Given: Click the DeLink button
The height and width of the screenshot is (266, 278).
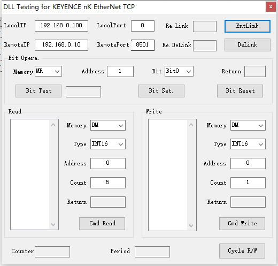Looking at the screenshot, I should click(248, 45).
